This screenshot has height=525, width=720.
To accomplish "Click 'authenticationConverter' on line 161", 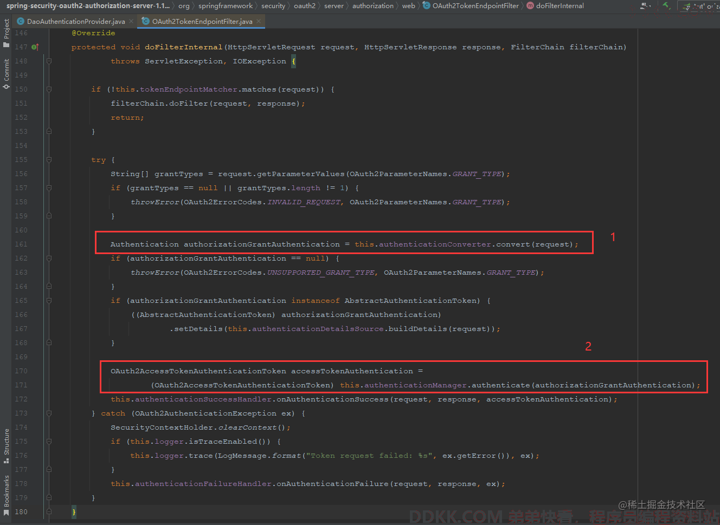I will 435,244.
